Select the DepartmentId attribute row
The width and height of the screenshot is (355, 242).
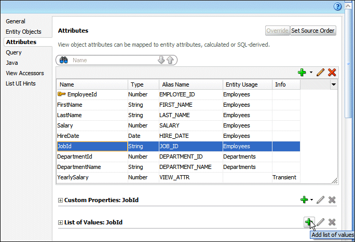[x=179, y=156]
